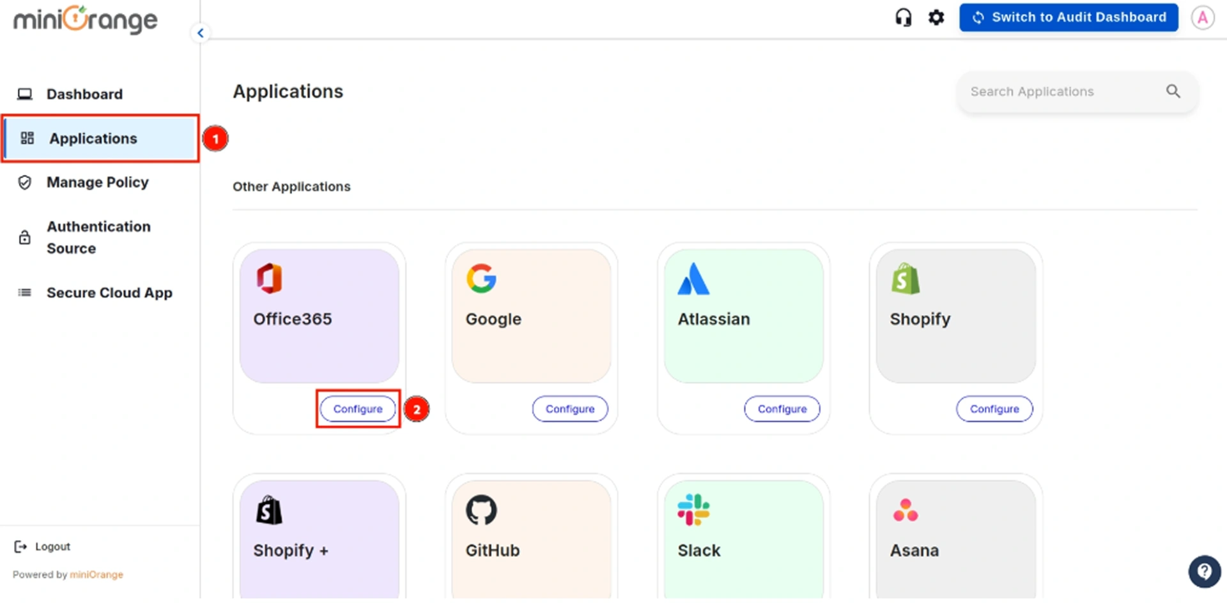Image resolution: width=1227 pixels, height=608 pixels.
Task: Open the user profile avatar
Action: pyautogui.click(x=1202, y=17)
